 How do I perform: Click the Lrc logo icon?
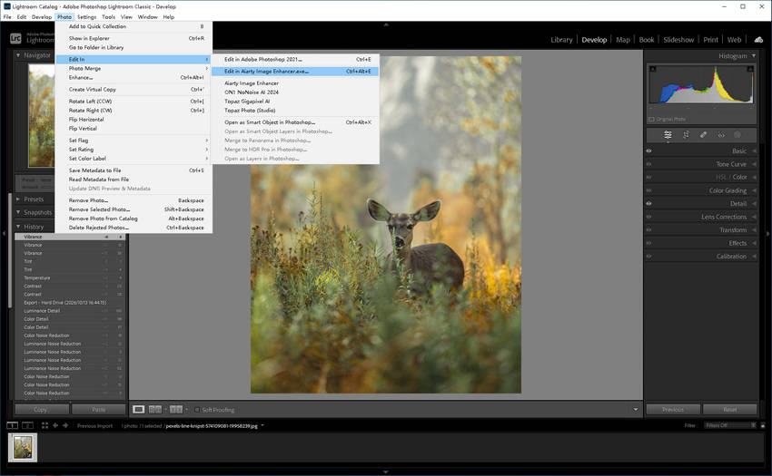tap(15, 38)
